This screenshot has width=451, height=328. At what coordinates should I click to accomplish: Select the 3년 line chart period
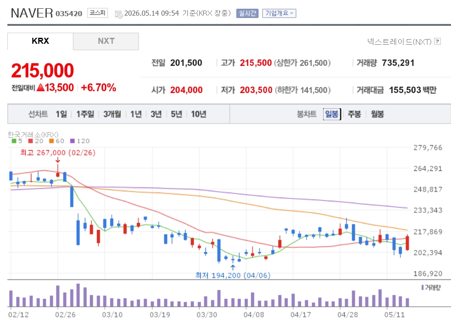[x=156, y=114]
